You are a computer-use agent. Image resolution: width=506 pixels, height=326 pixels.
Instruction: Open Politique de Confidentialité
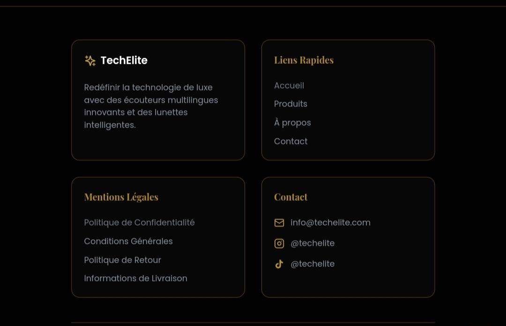click(x=139, y=223)
